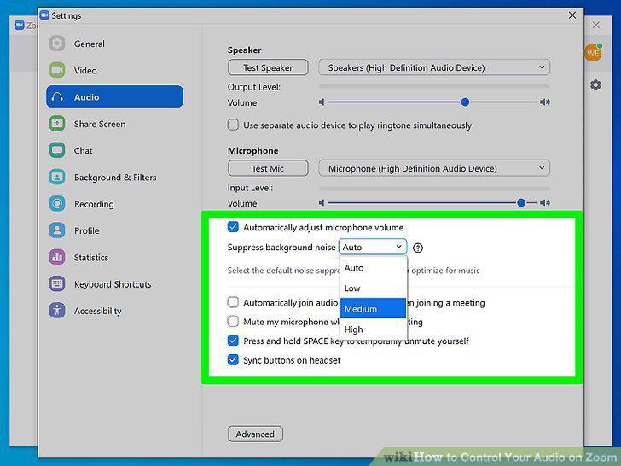This screenshot has height=466, width=621.
Task: Uncheck Press and hold SPACE key option
Action: [x=233, y=341]
